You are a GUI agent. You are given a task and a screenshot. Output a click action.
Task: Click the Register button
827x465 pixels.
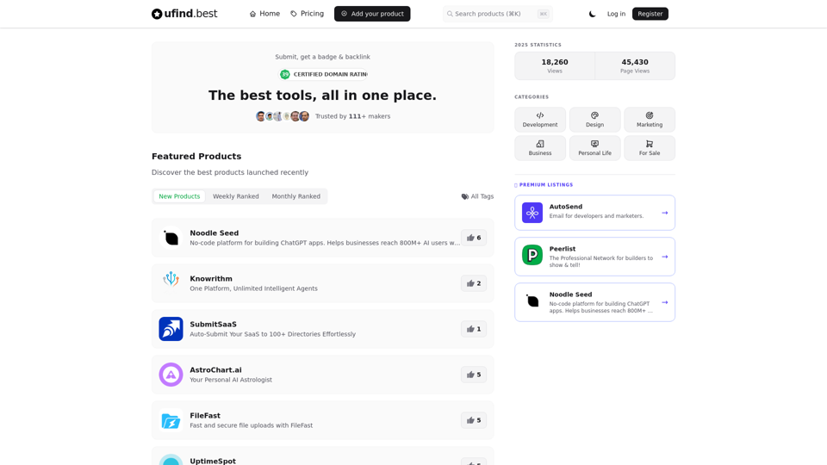pyautogui.click(x=650, y=14)
